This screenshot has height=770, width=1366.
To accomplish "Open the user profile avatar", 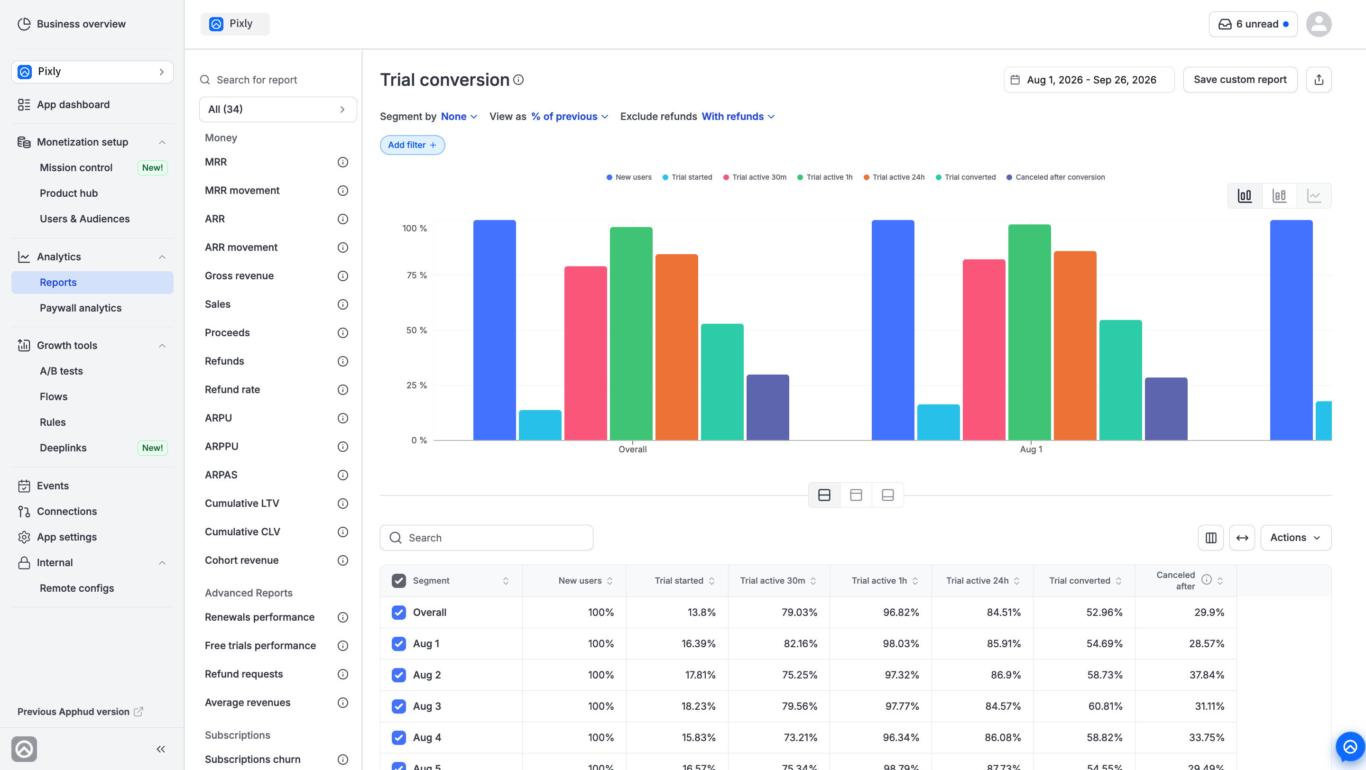I will pyautogui.click(x=1318, y=24).
